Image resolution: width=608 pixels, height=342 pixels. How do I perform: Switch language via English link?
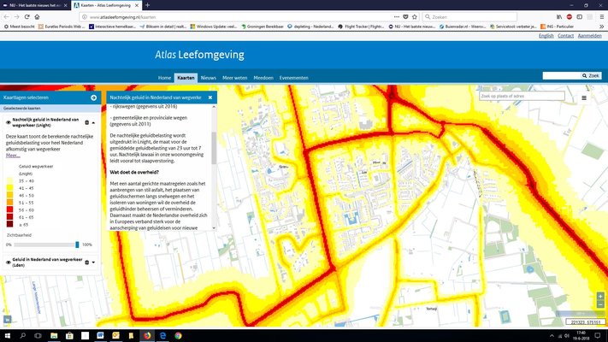(x=546, y=36)
